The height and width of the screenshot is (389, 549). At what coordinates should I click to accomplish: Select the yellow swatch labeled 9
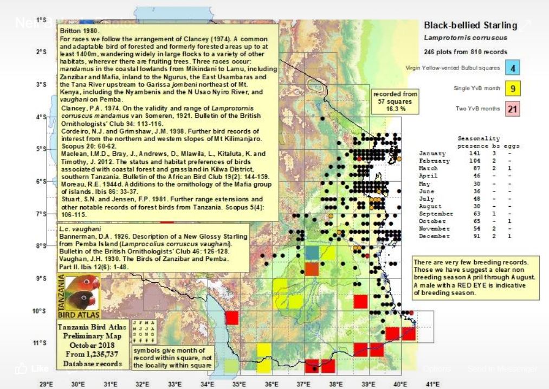click(512, 88)
